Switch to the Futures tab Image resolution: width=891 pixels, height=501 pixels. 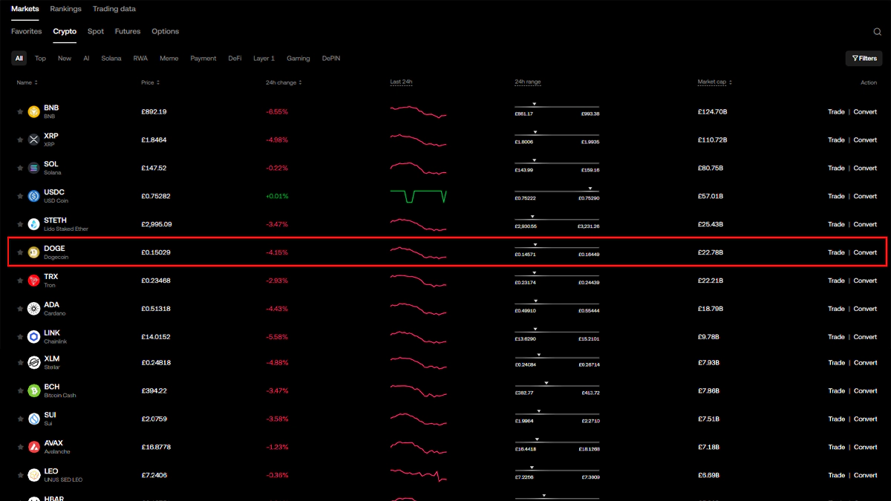click(x=128, y=32)
